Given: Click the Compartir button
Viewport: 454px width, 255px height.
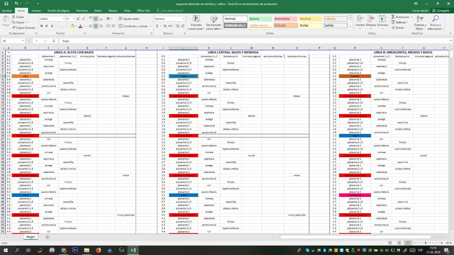Looking at the screenshot, I should click(441, 11).
